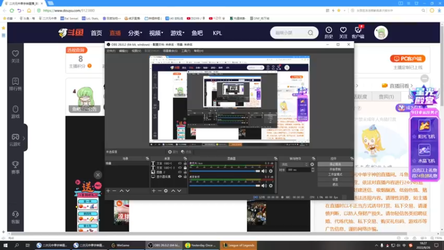Adjust microphone volume slider in mixer
Image resolution: width=444 pixels, height=250 pixels.
tap(225, 171)
